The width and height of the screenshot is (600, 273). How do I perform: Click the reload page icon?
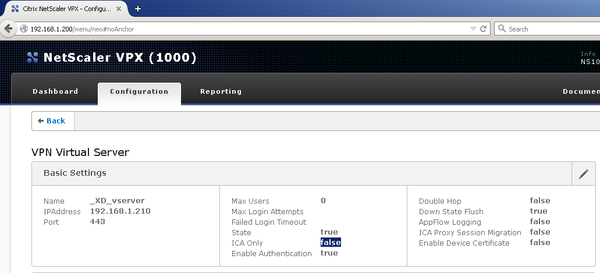pyautogui.click(x=483, y=29)
